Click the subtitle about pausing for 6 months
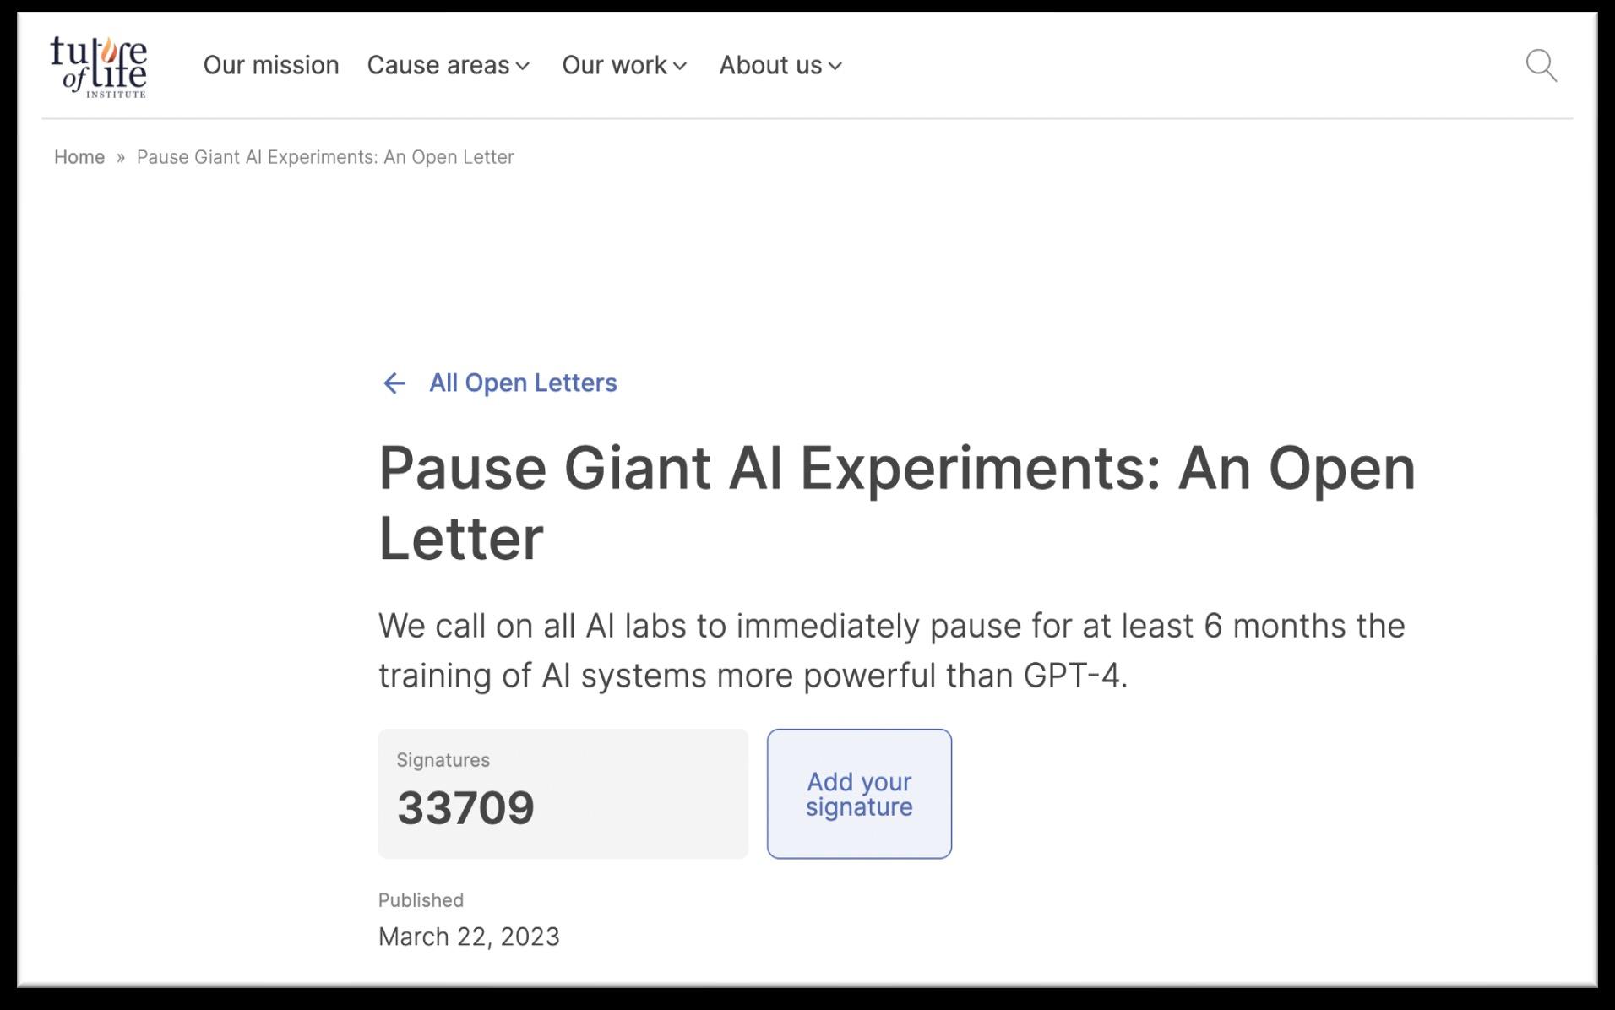 click(x=892, y=650)
